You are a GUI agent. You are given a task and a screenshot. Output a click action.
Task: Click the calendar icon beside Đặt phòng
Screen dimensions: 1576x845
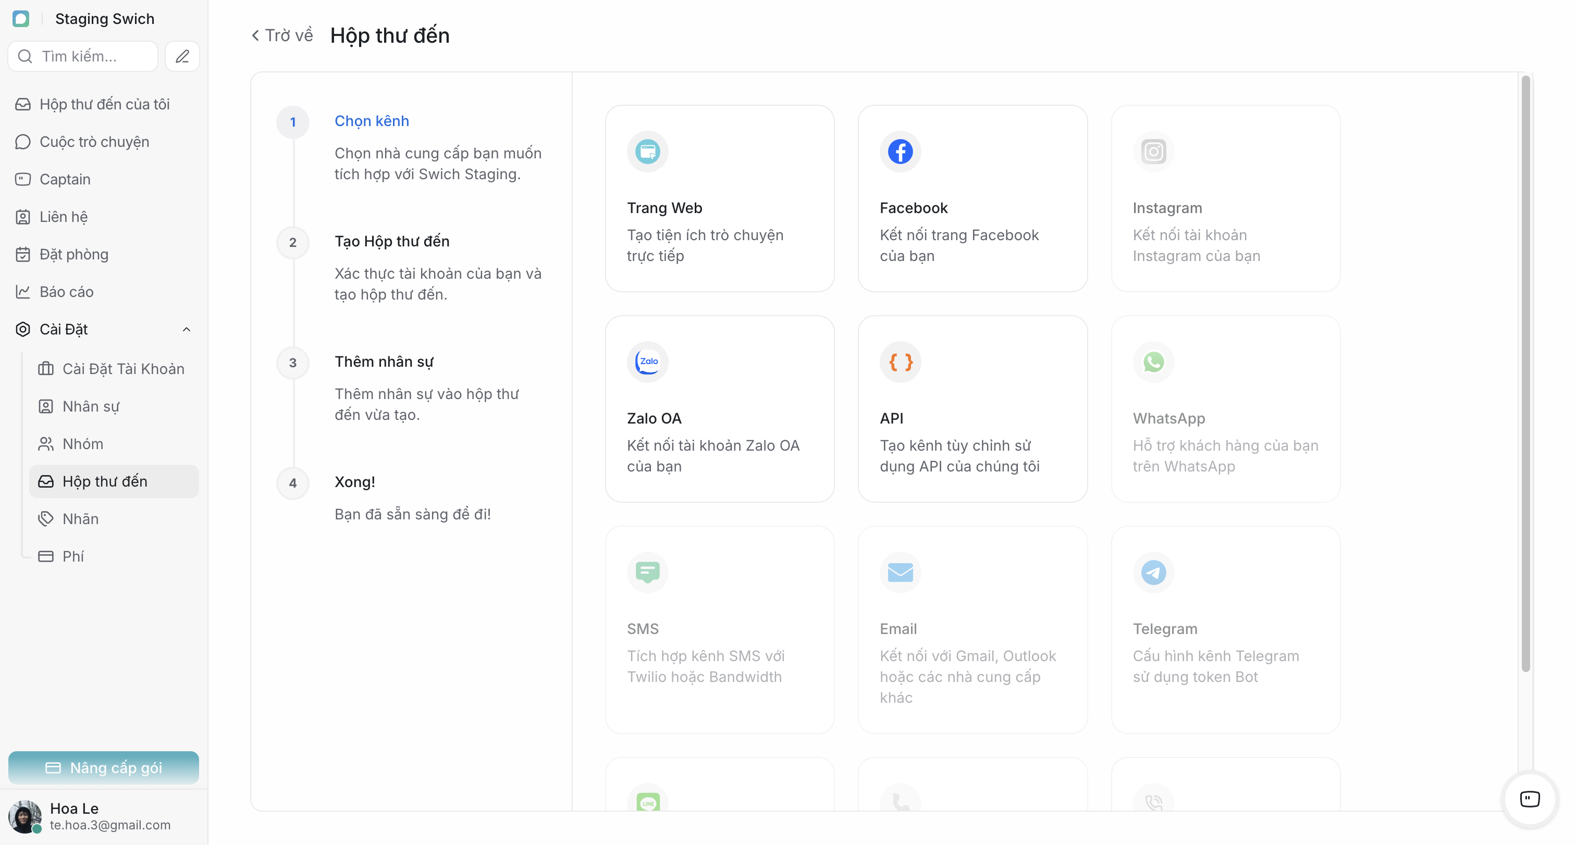[22, 254]
